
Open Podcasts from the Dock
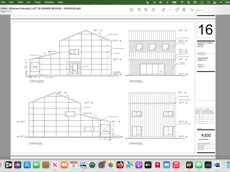pos(139,165)
